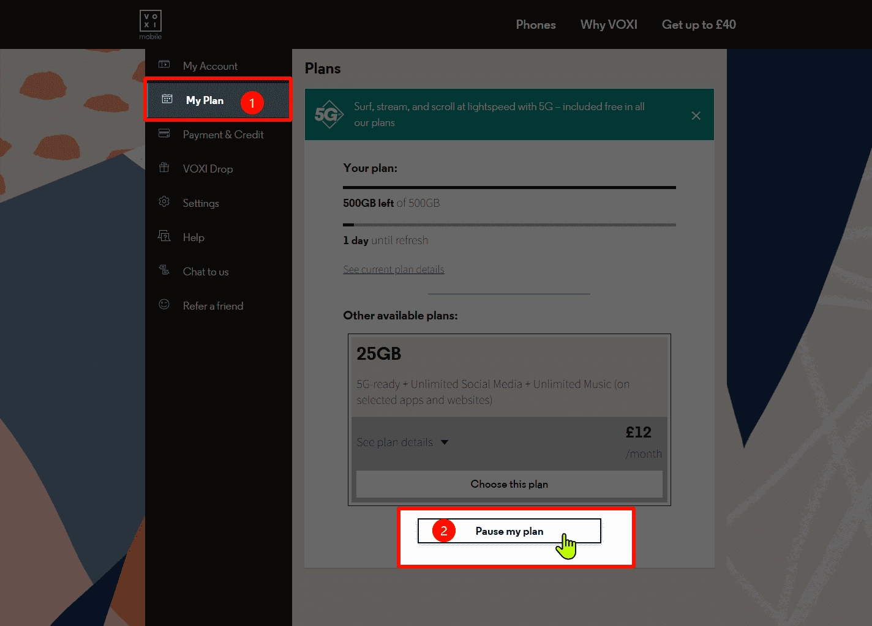This screenshot has width=872, height=626.
Task: Click the Payment & Credit card icon
Action: [x=164, y=133]
